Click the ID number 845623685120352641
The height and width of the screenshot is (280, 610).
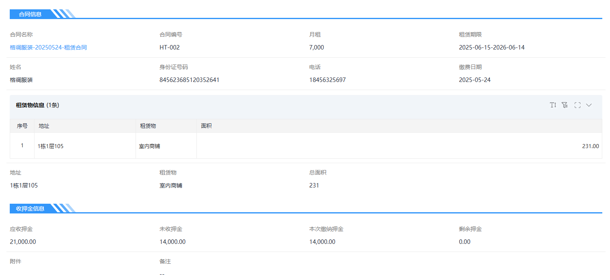[x=189, y=80]
